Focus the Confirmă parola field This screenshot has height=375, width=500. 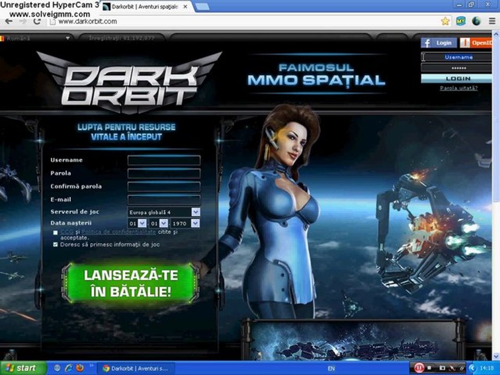pyautogui.click(x=164, y=186)
